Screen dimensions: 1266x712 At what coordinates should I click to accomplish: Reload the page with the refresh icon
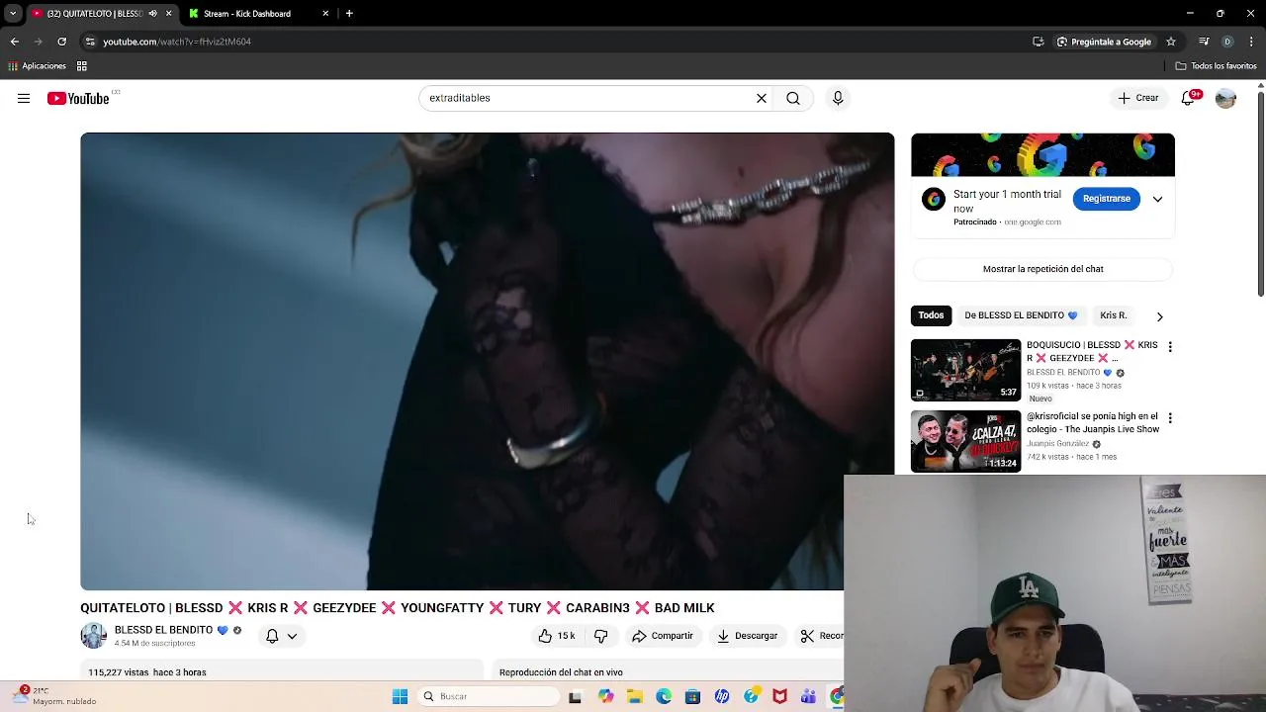(61, 42)
